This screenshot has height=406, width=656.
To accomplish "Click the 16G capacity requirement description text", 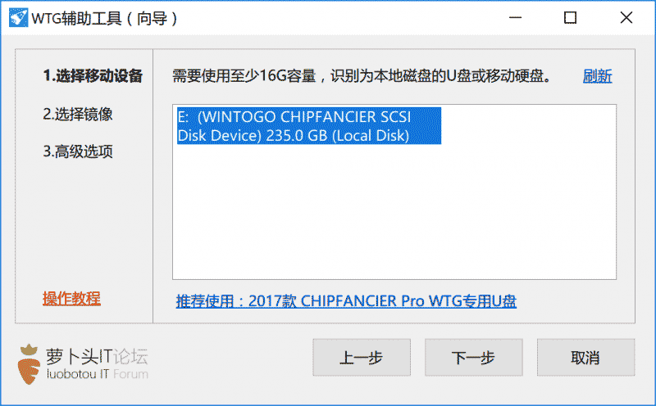I will [361, 77].
